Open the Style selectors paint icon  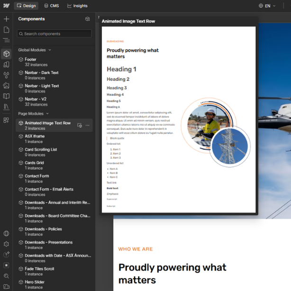[x=6, y=64]
